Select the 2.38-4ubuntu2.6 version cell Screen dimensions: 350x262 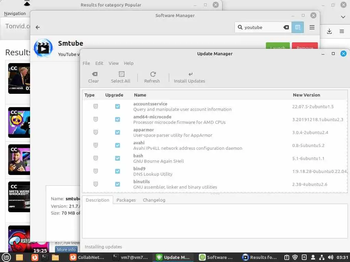310,184
